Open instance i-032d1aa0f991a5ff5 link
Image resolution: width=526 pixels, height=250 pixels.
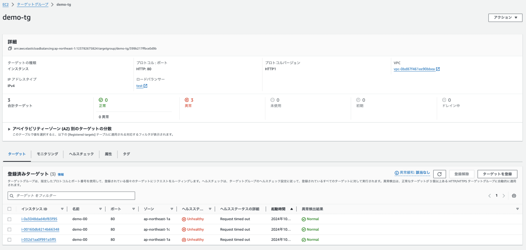39,240
